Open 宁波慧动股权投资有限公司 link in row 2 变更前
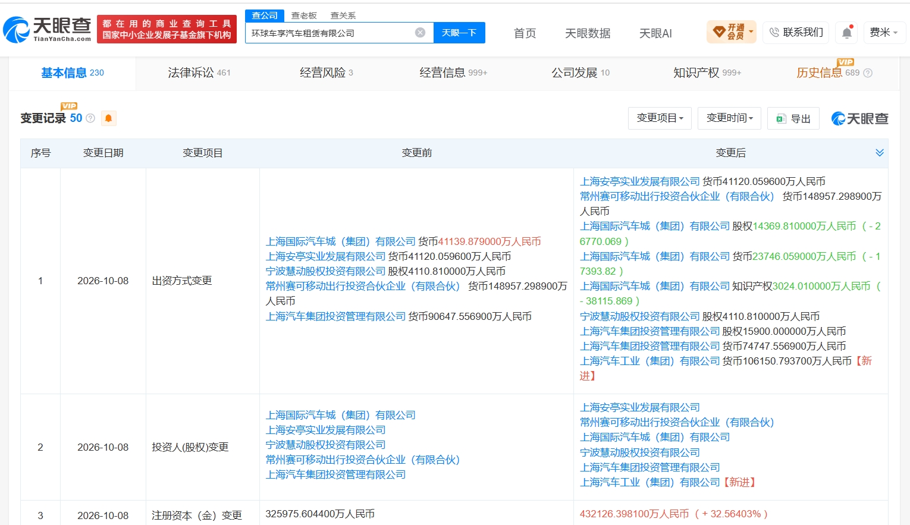The image size is (910, 525). (325, 445)
